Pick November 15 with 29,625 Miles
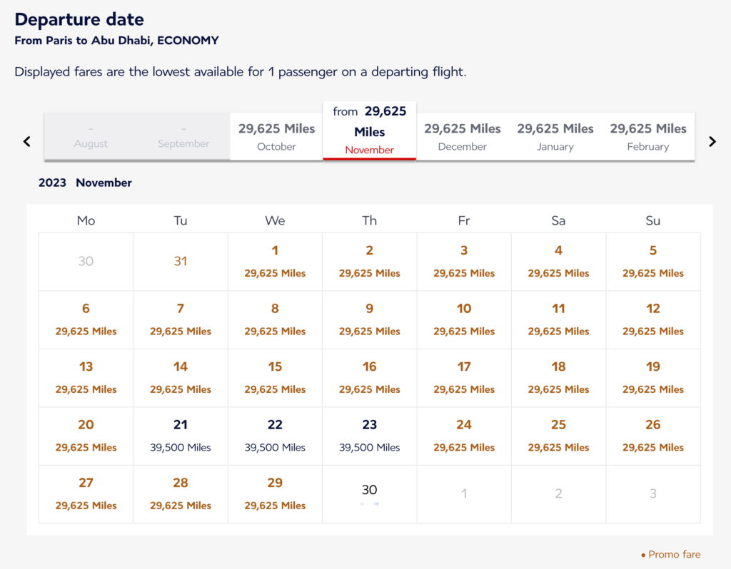Image resolution: width=731 pixels, height=569 pixels. click(275, 377)
